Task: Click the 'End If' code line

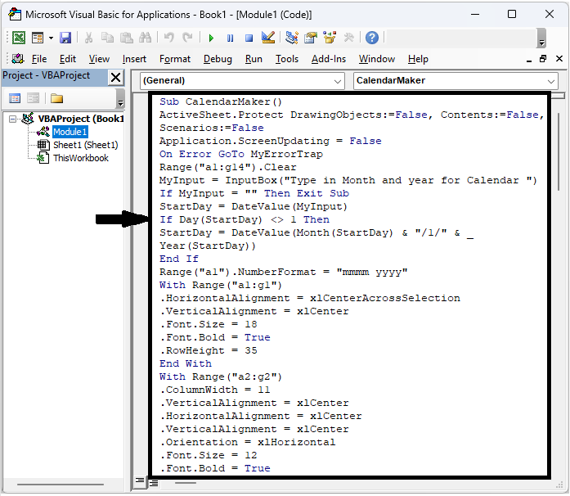Action: tap(179, 259)
